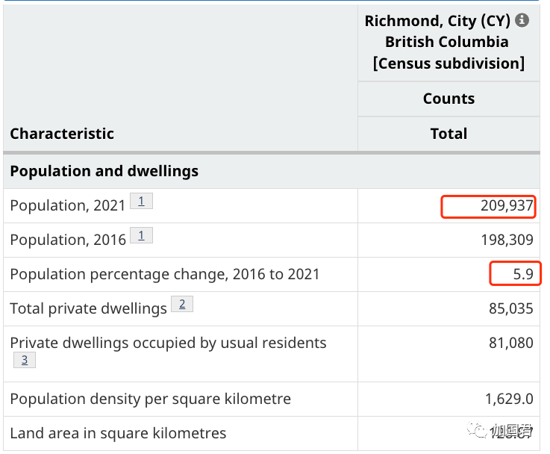This screenshot has height=454, width=550.
Task: Select the 1,629.0 population density value
Action: coord(509,399)
